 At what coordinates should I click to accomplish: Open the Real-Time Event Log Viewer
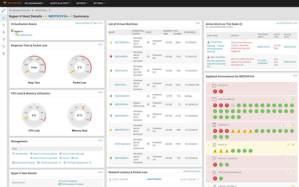click(x=46, y=158)
